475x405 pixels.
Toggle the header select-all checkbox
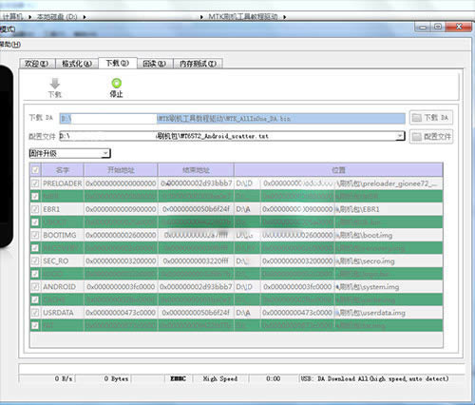point(35,170)
